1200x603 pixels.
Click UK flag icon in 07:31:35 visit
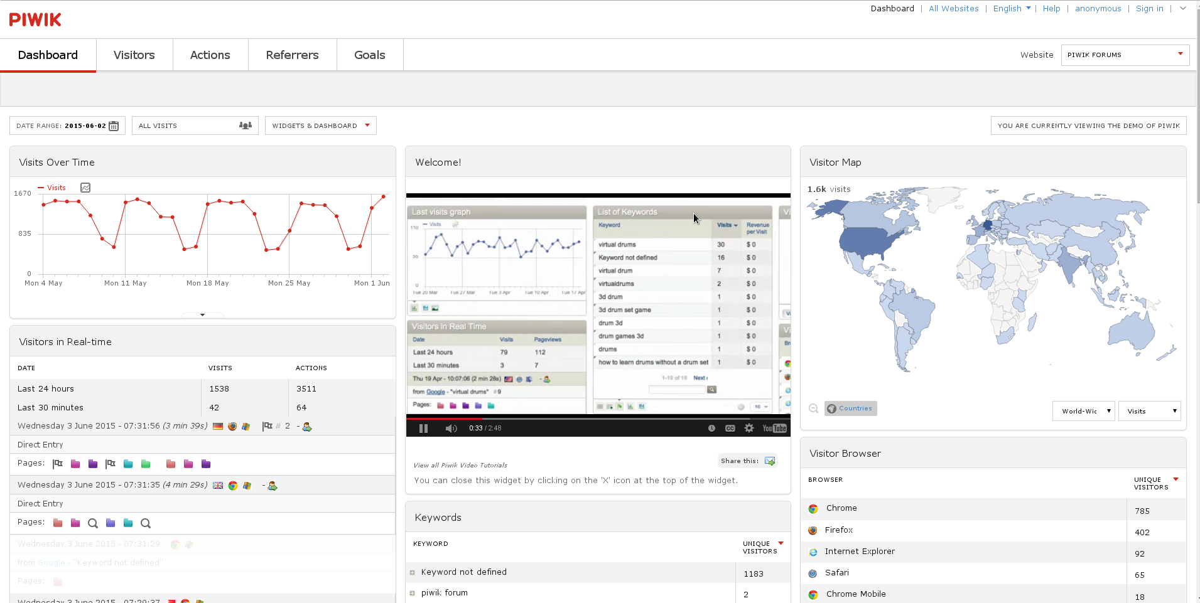pyautogui.click(x=218, y=486)
